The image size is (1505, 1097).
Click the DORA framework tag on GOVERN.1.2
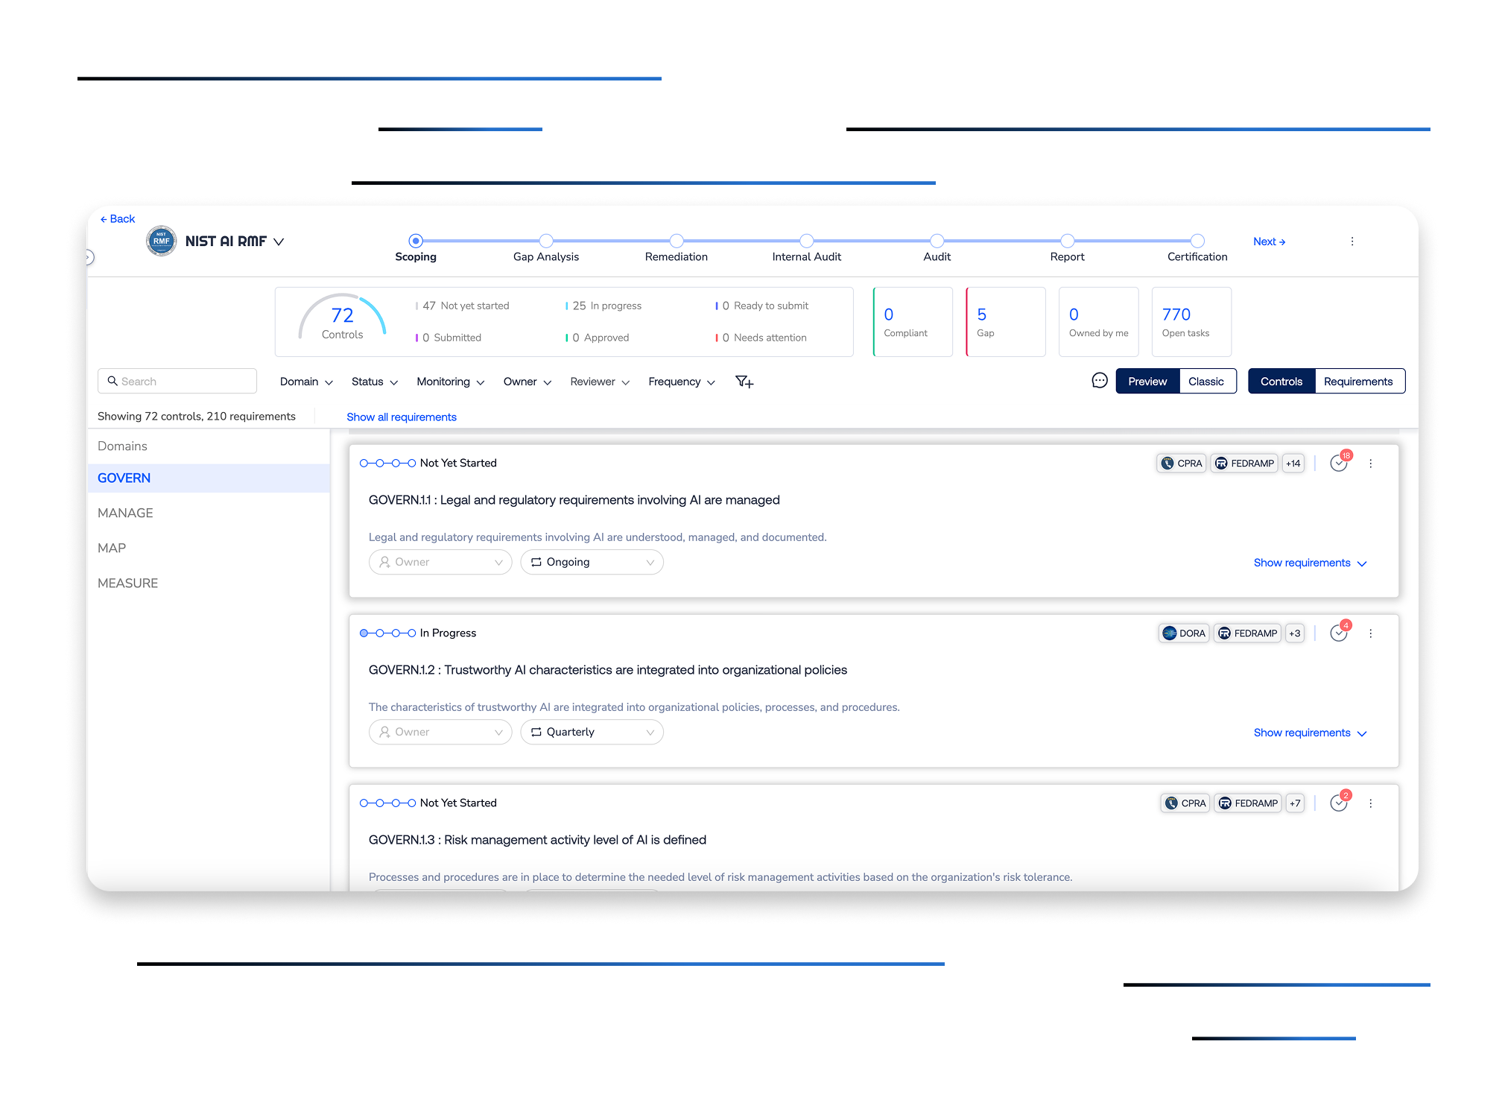click(x=1184, y=633)
